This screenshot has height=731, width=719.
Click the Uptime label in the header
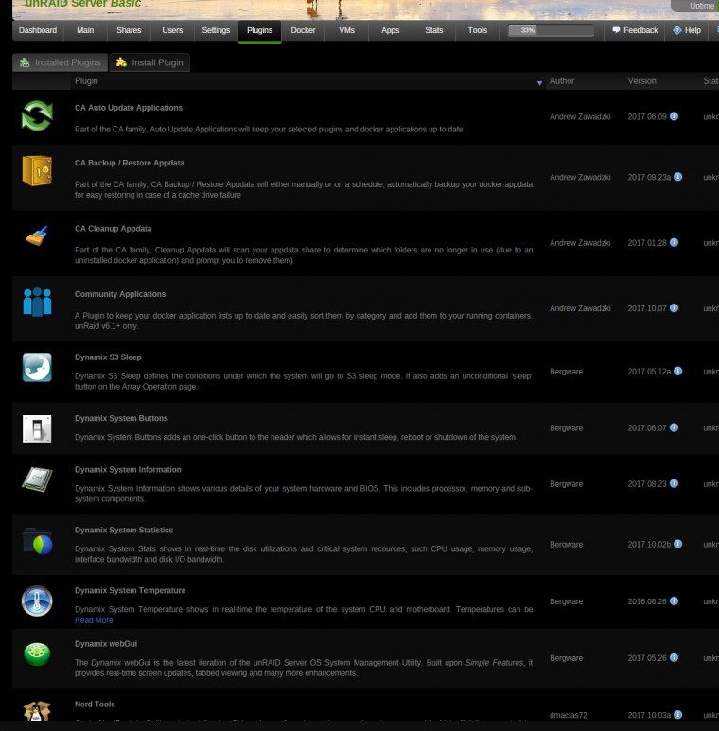coord(702,6)
